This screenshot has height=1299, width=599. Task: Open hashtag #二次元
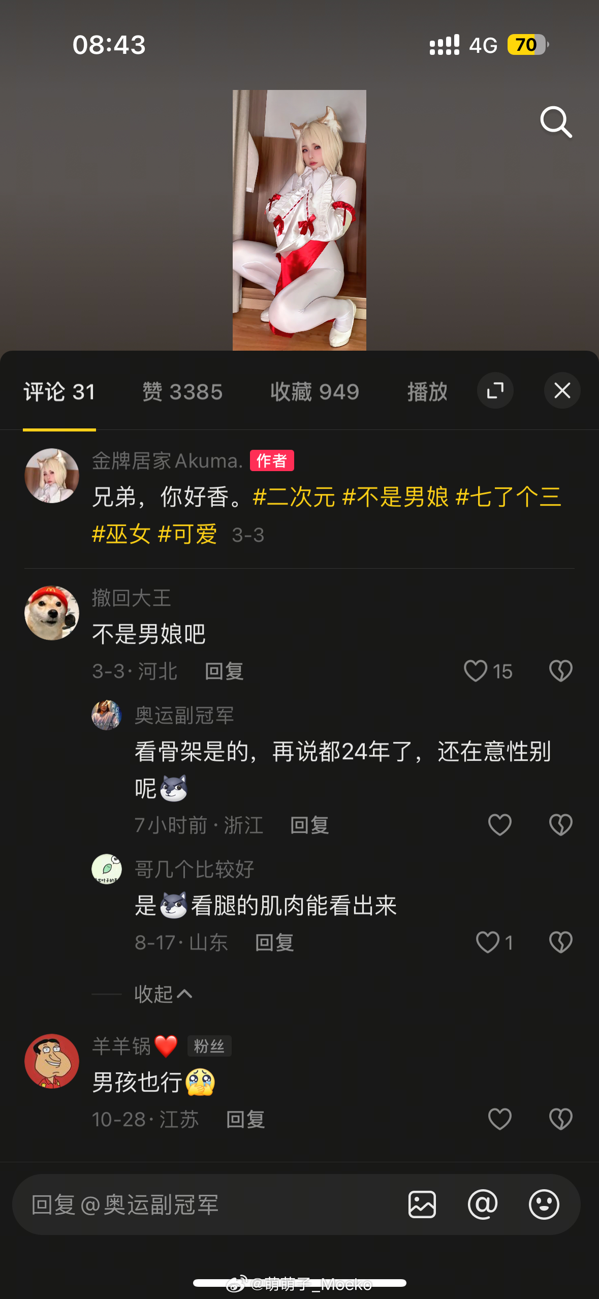click(x=294, y=497)
